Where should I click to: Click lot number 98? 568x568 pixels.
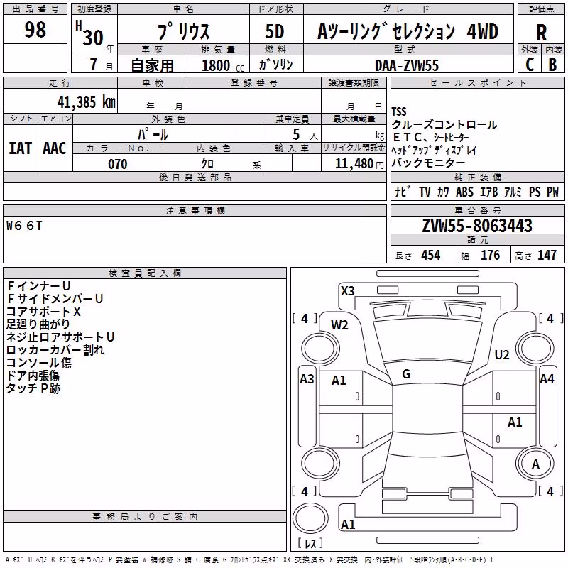(35, 30)
